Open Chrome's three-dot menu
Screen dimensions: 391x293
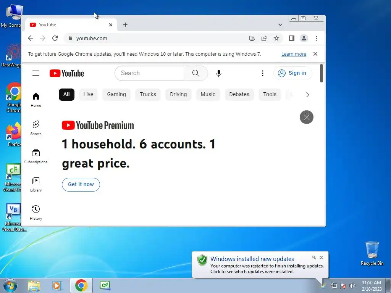click(x=316, y=38)
